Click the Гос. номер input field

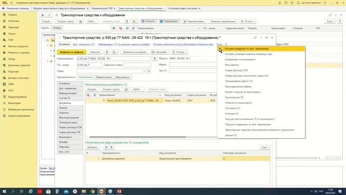[x=89, y=65]
